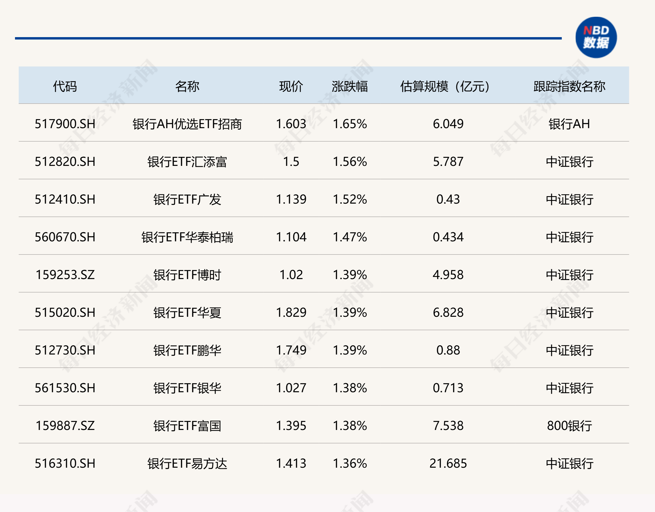Click price value 1.104

[291, 237]
